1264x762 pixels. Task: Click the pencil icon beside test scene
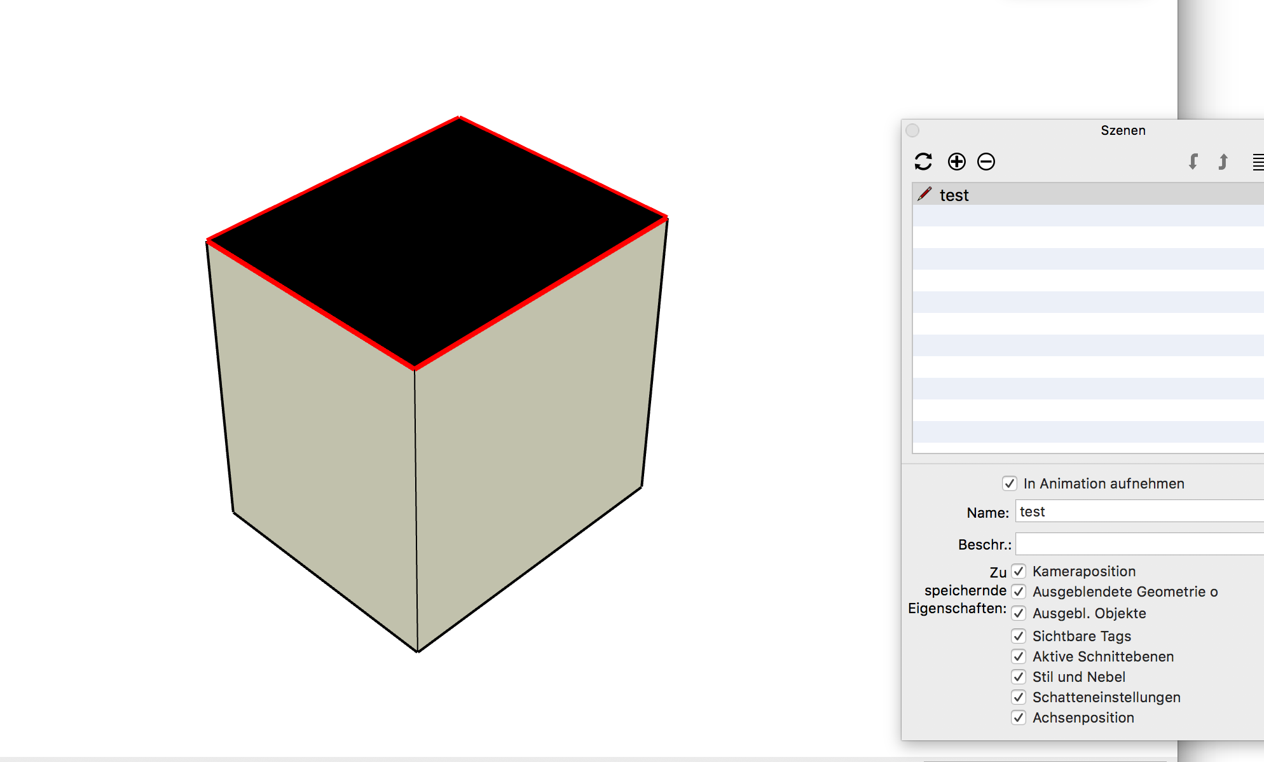pos(924,194)
